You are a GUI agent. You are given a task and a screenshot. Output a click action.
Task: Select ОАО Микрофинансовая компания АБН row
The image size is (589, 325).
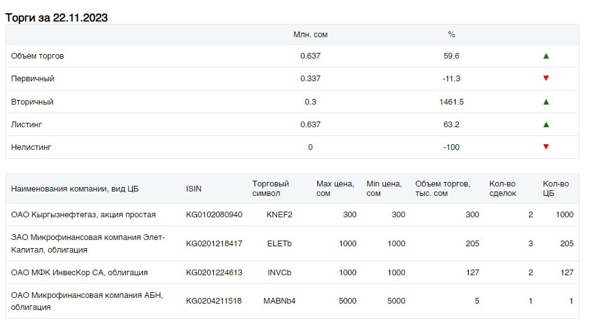(292, 301)
